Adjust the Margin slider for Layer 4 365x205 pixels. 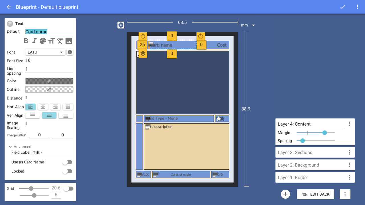pyautogui.click(x=325, y=133)
